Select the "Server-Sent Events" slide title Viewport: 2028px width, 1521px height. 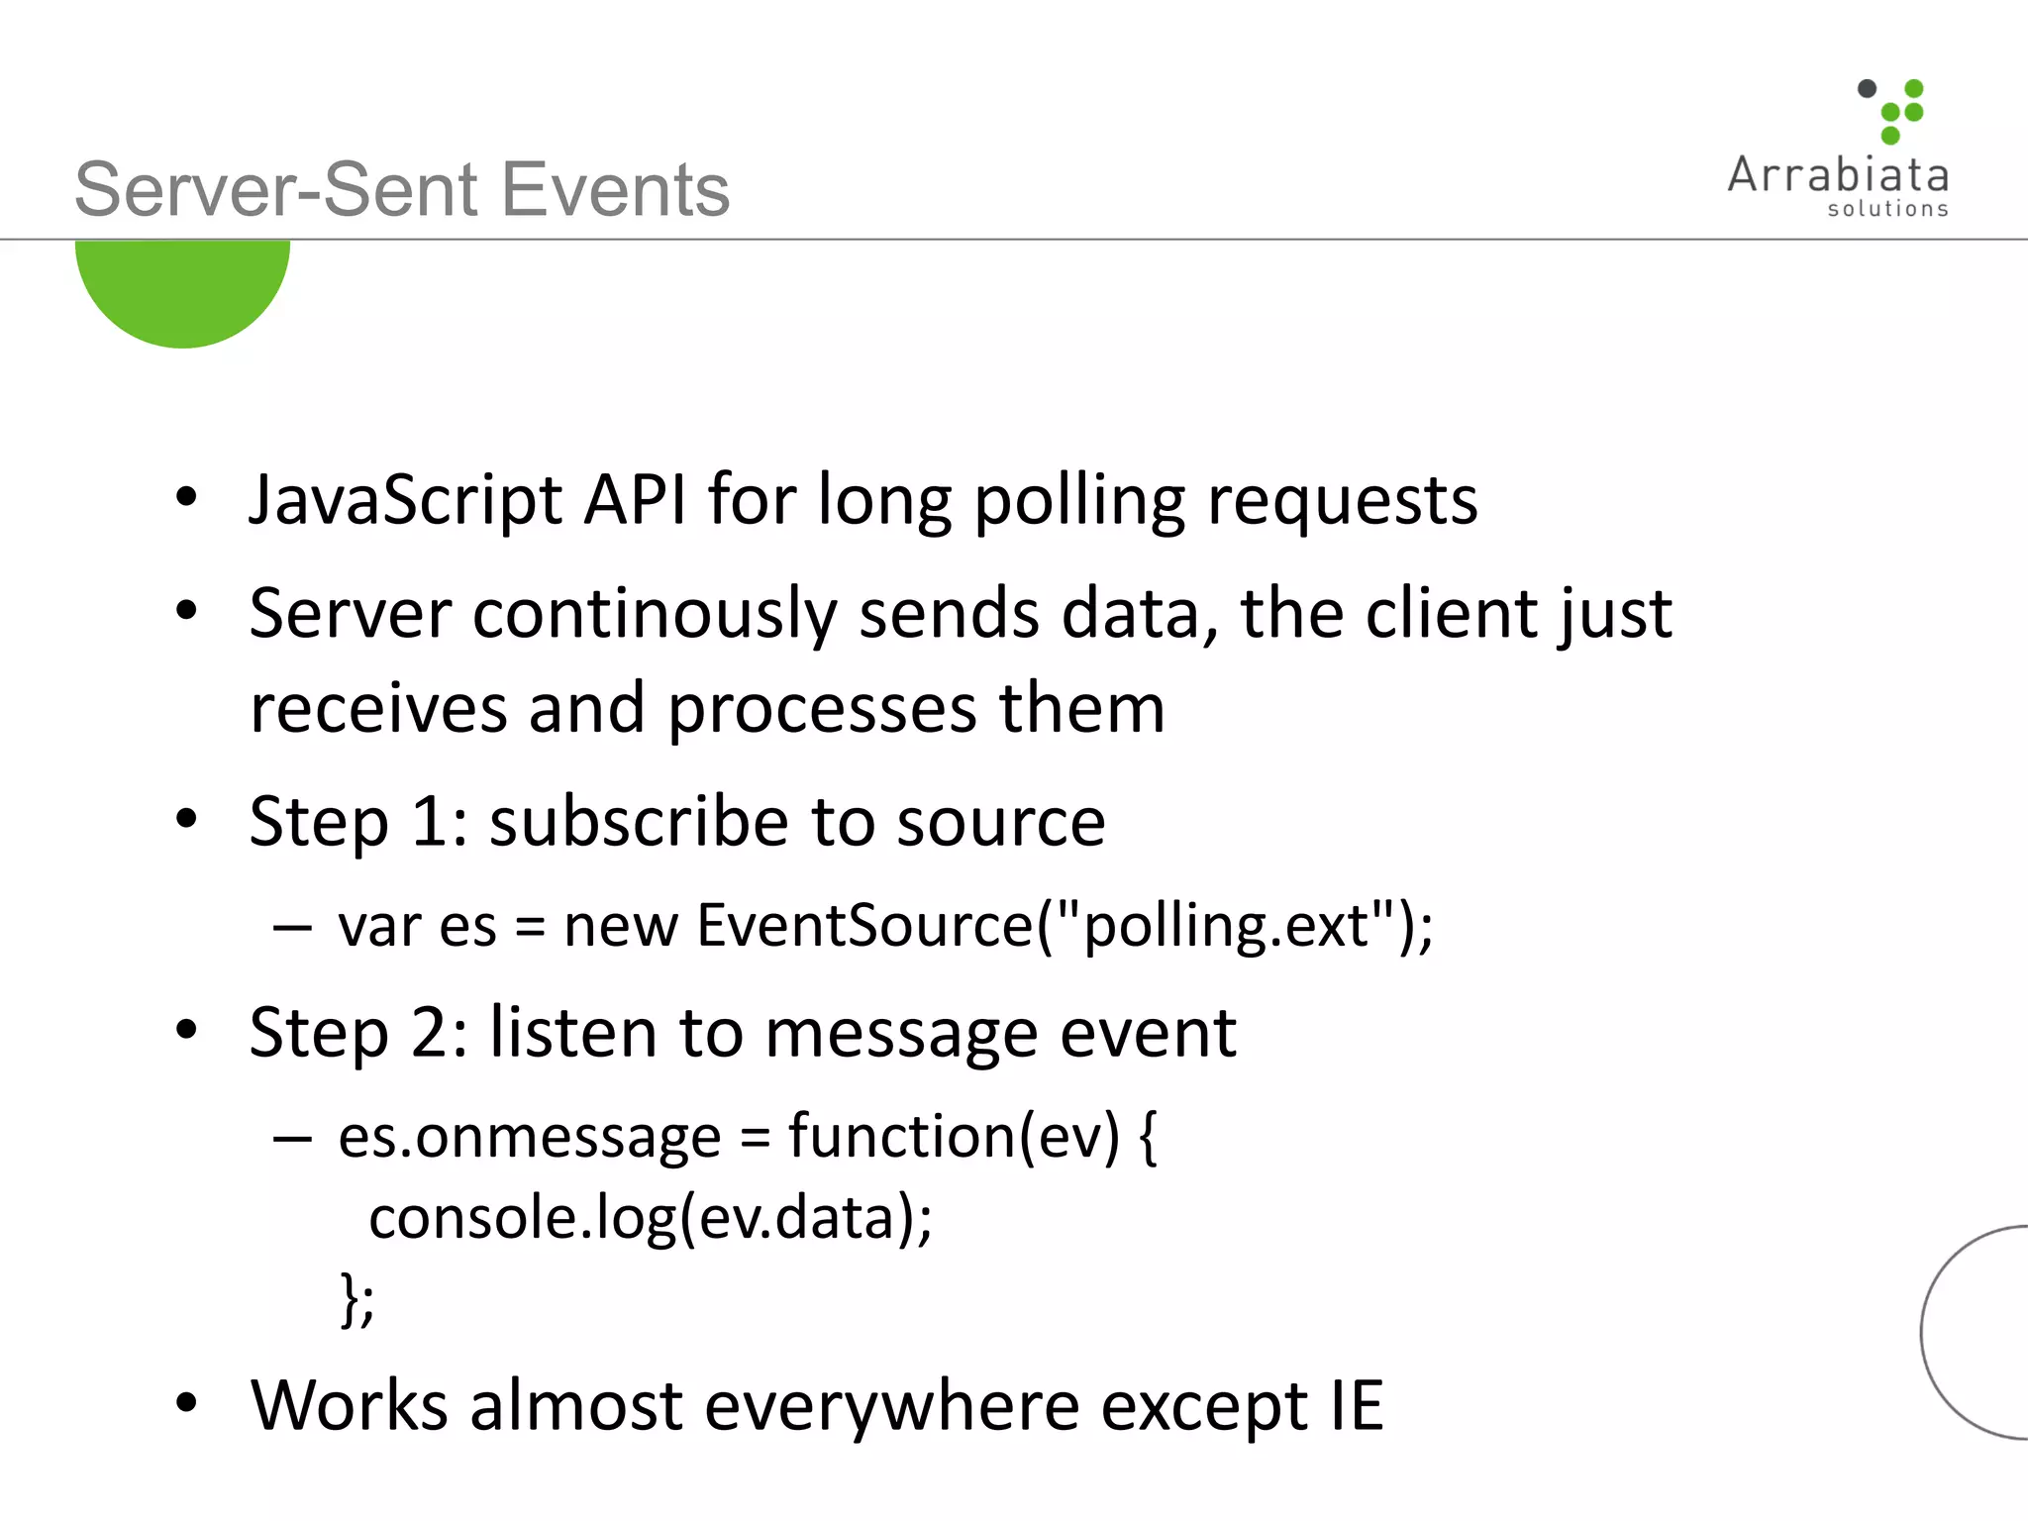[402, 189]
